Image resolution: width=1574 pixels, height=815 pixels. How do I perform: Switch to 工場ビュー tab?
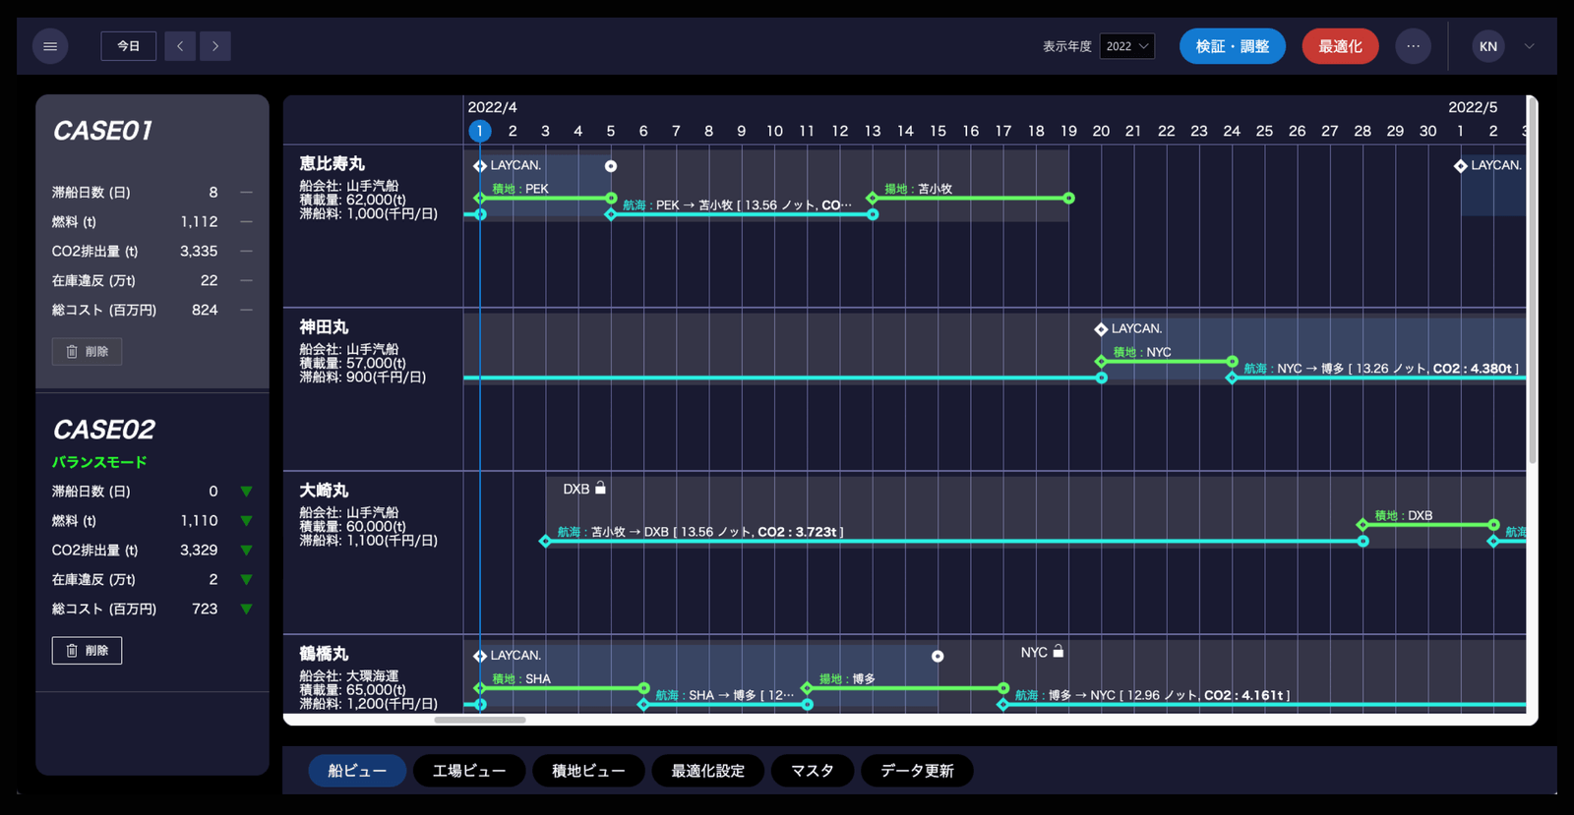tap(469, 771)
